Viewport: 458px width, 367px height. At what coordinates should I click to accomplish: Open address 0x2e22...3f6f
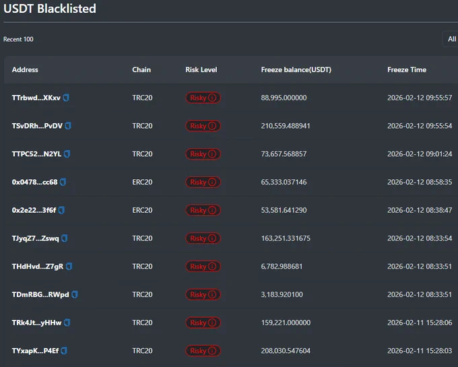(34, 210)
